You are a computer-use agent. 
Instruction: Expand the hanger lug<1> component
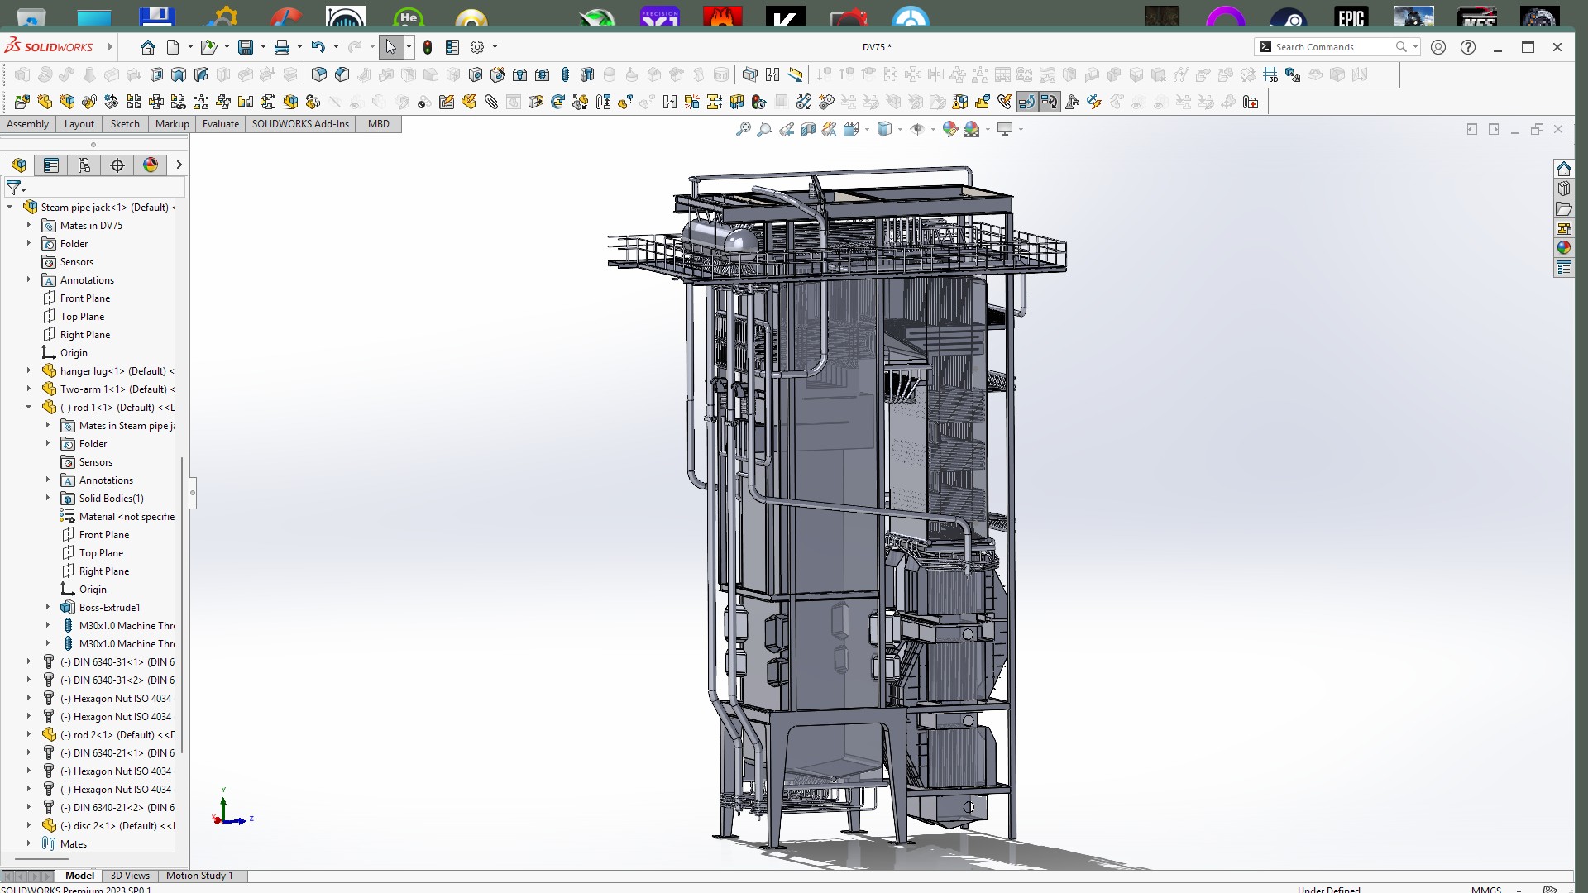(29, 370)
